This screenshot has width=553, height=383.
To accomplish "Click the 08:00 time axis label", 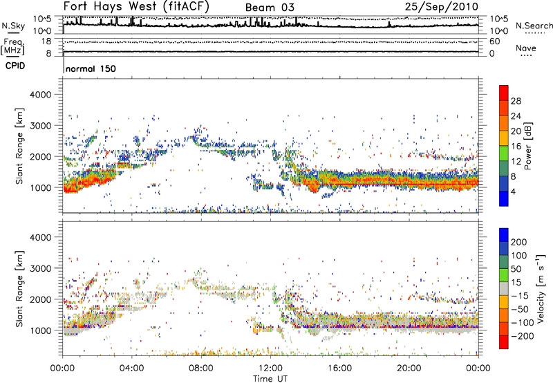I will click(x=201, y=368).
